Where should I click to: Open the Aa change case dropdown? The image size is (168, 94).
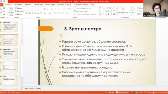coord(45,13)
